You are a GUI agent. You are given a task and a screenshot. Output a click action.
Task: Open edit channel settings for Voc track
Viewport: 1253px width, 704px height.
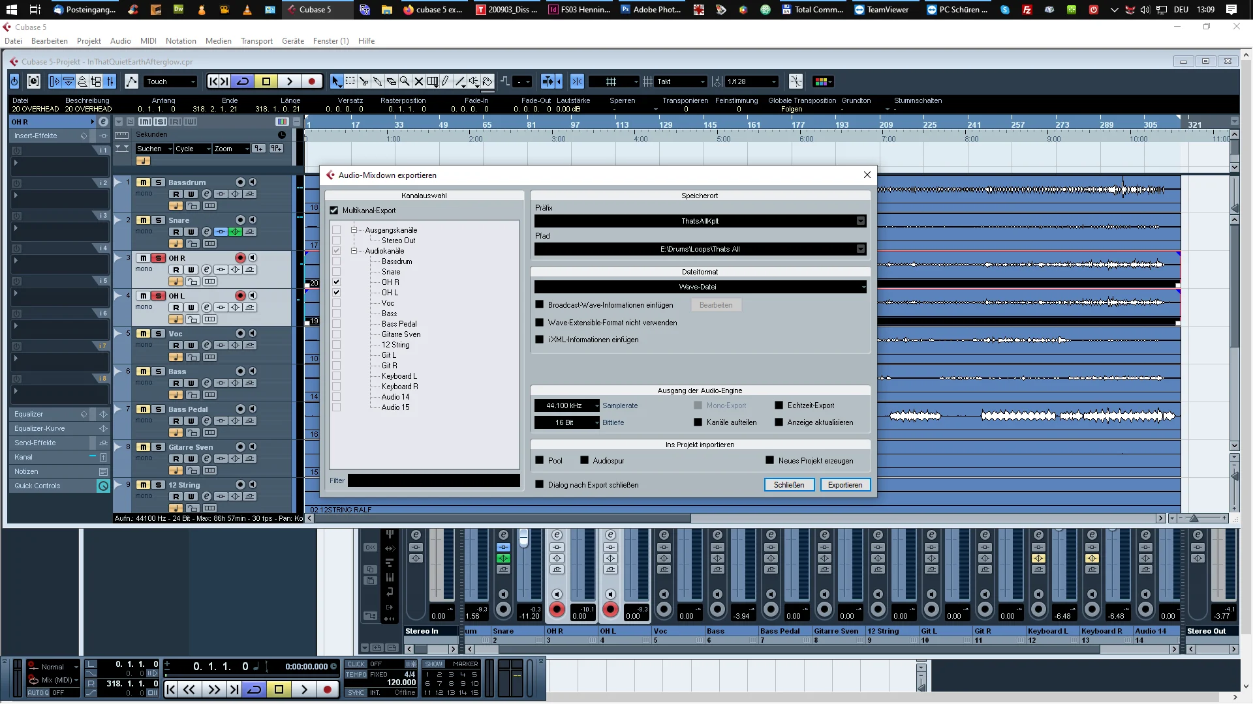(206, 345)
